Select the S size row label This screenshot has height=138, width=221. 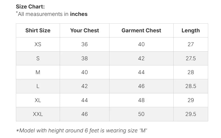[38, 58]
